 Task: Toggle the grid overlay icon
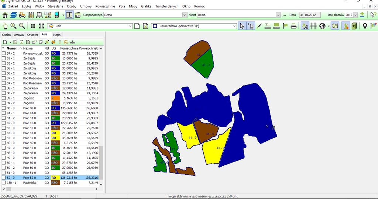pos(313,26)
